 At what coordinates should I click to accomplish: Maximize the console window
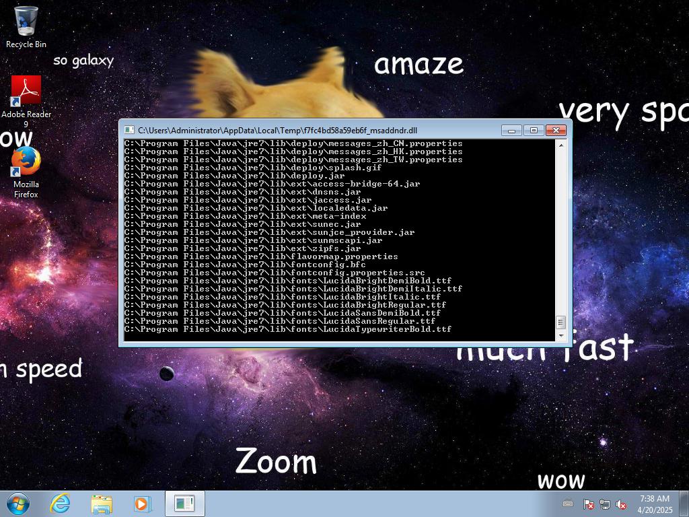coord(534,131)
